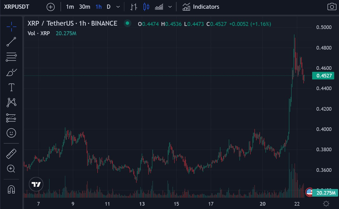Select the crosshair cursor tool
Screen dimensions: 339x209
tap(11, 26)
